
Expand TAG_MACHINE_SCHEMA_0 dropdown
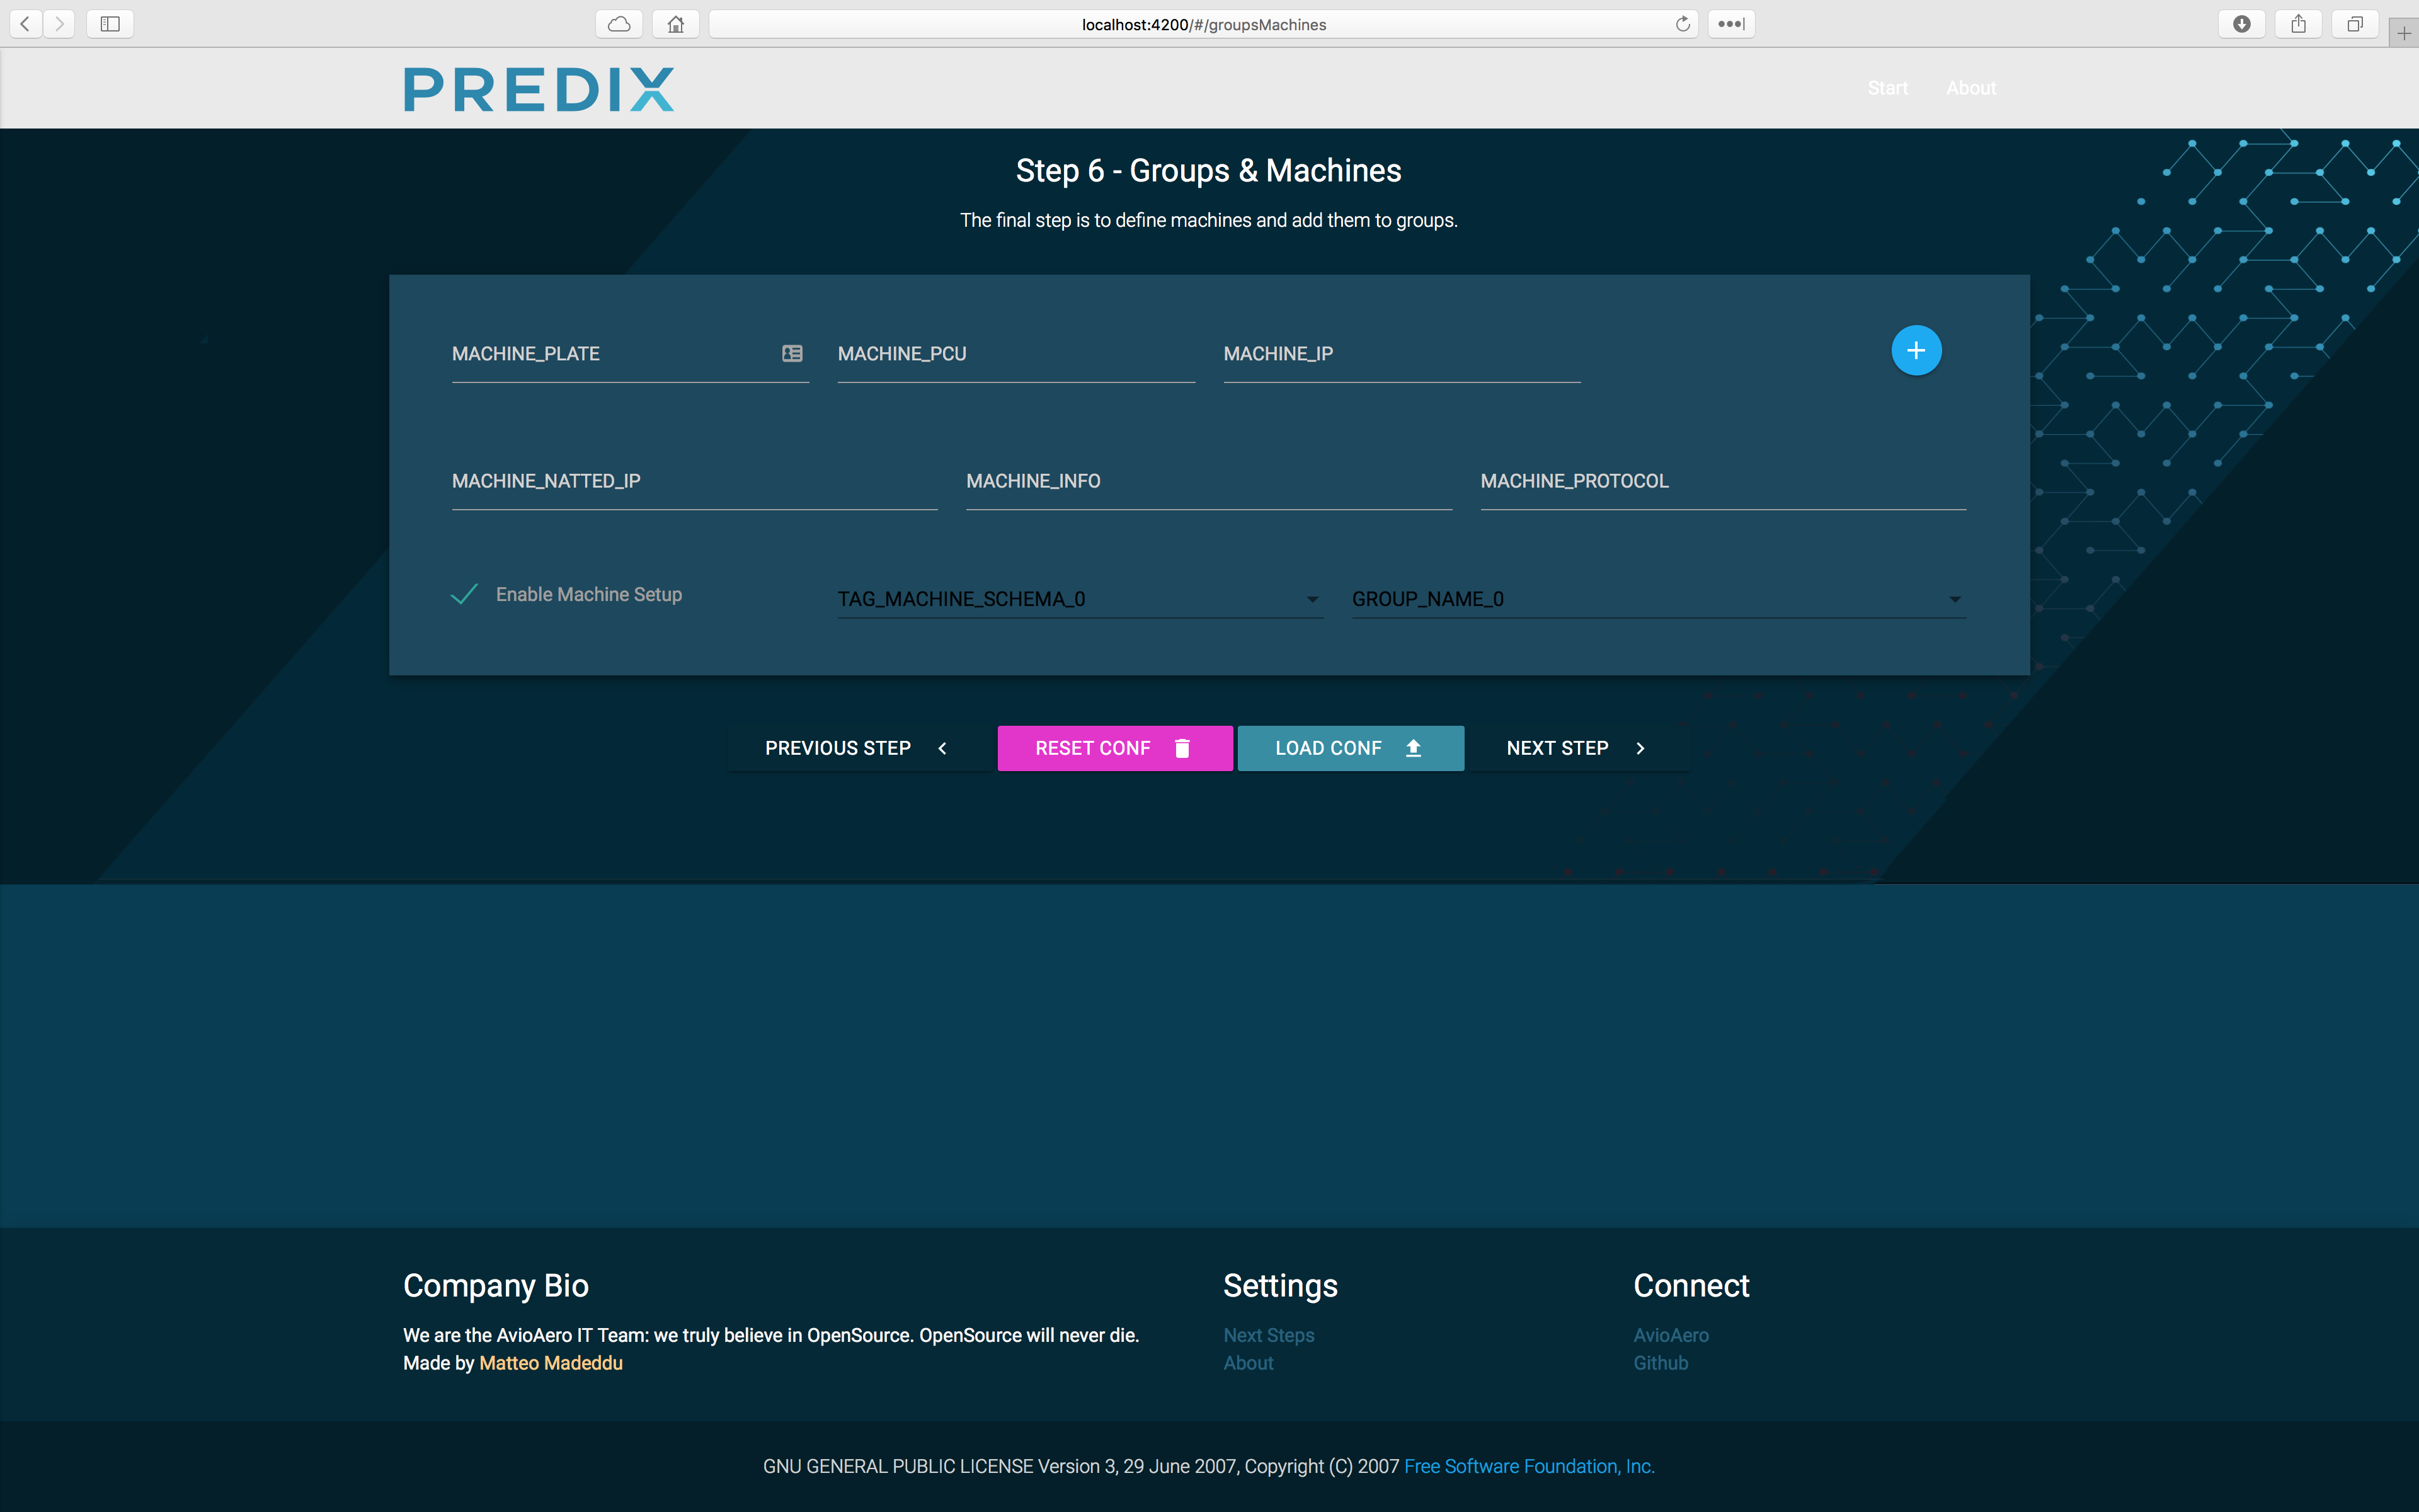(1080, 599)
